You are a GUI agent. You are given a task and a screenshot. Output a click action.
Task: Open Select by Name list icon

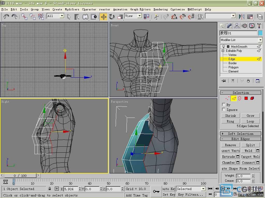click(77, 16)
